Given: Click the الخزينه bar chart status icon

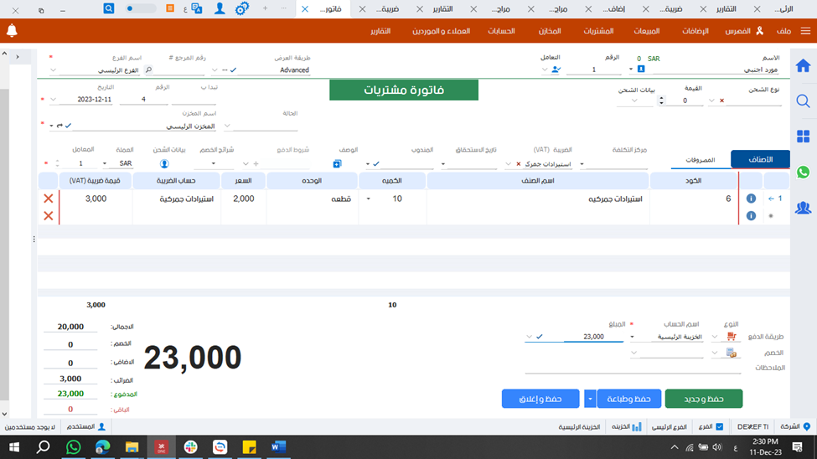Looking at the screenshot, I should point(637,426).
